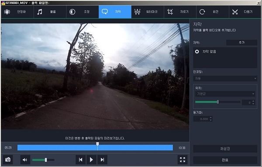
Task: Mute audio with the speaker icon
Action: click(25, 160)
